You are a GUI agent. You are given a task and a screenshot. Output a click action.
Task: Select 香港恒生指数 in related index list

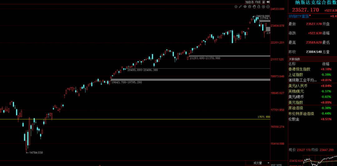299,69
